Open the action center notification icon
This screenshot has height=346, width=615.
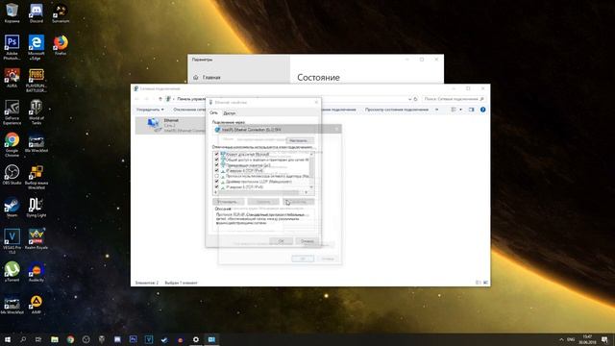tap(604, 339)
